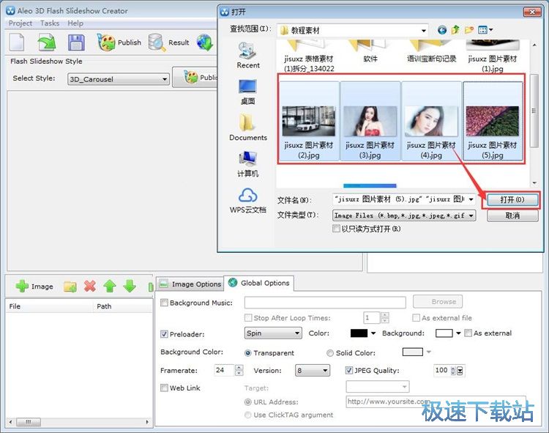Select the 软件 folder
Image resolution: width=549 pixels, height=433 pixels.
point(370,53)
